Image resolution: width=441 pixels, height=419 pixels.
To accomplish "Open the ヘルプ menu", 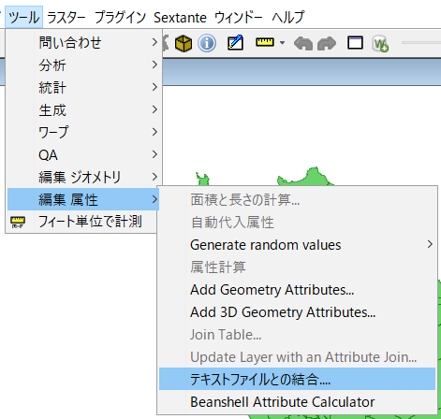I will tap(287, 17).
